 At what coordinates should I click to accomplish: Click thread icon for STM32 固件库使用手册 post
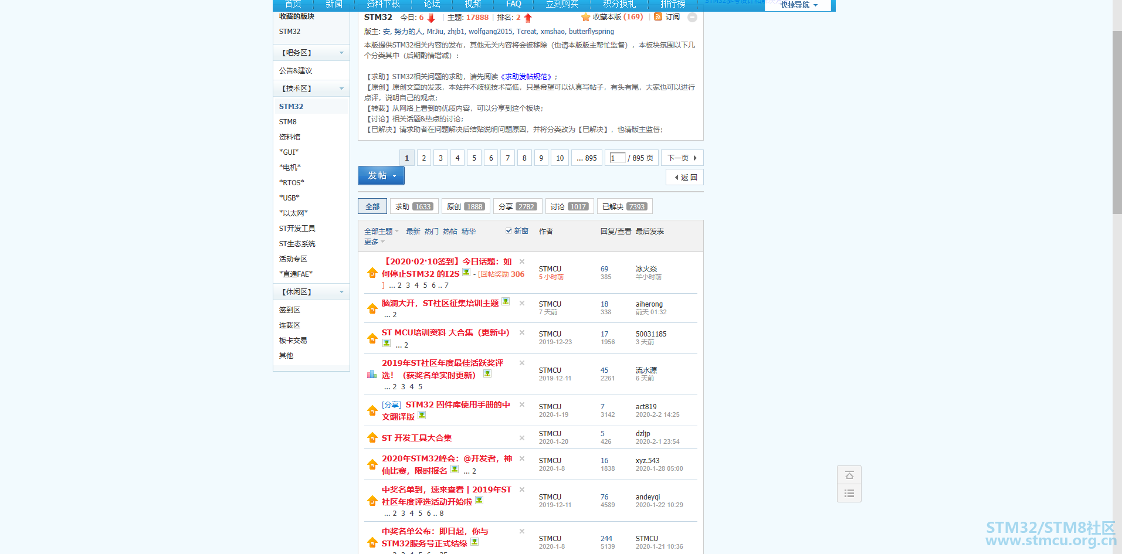click(372, 410)
